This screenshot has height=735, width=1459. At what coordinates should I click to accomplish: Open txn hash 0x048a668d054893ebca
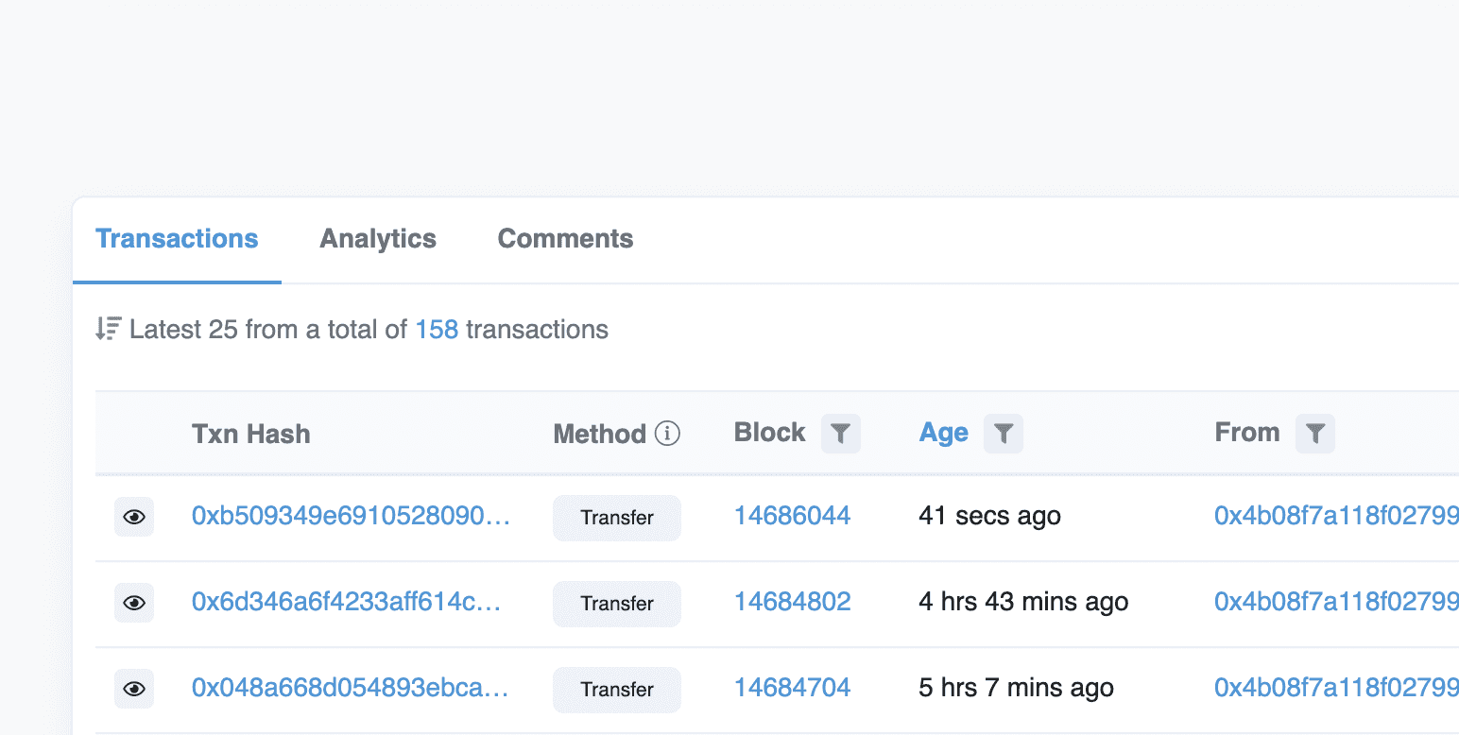(350, 688)
